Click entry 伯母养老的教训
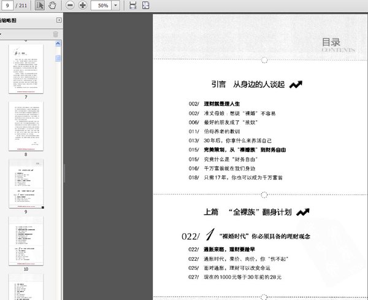 coord(222,131)
